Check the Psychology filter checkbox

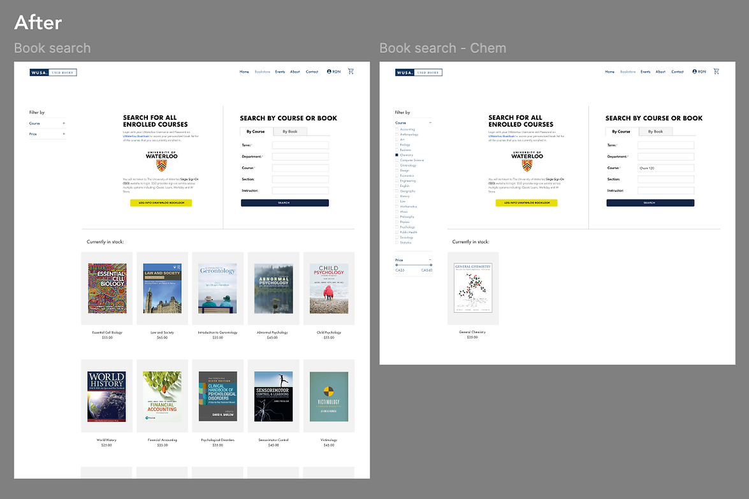click(x=396, y=228)
